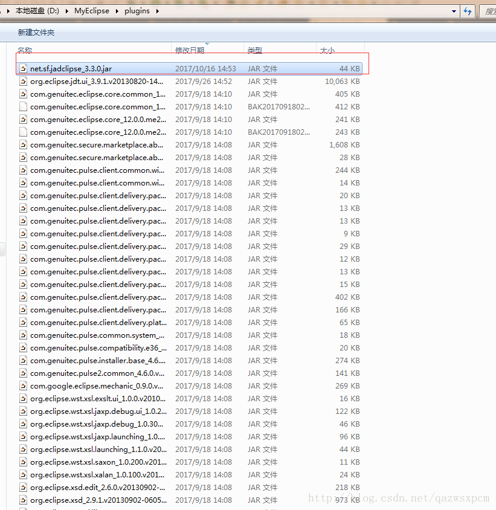Click 新建文件夹 to create a folder
This screenshot has height=510, width=496.
coord(36,33)
